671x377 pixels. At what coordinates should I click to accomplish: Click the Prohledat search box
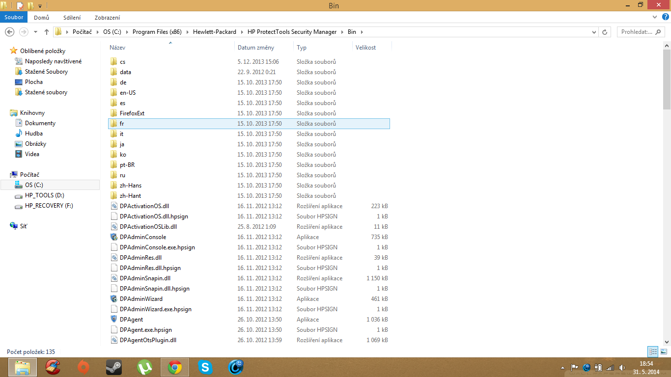tap(641, 32)
